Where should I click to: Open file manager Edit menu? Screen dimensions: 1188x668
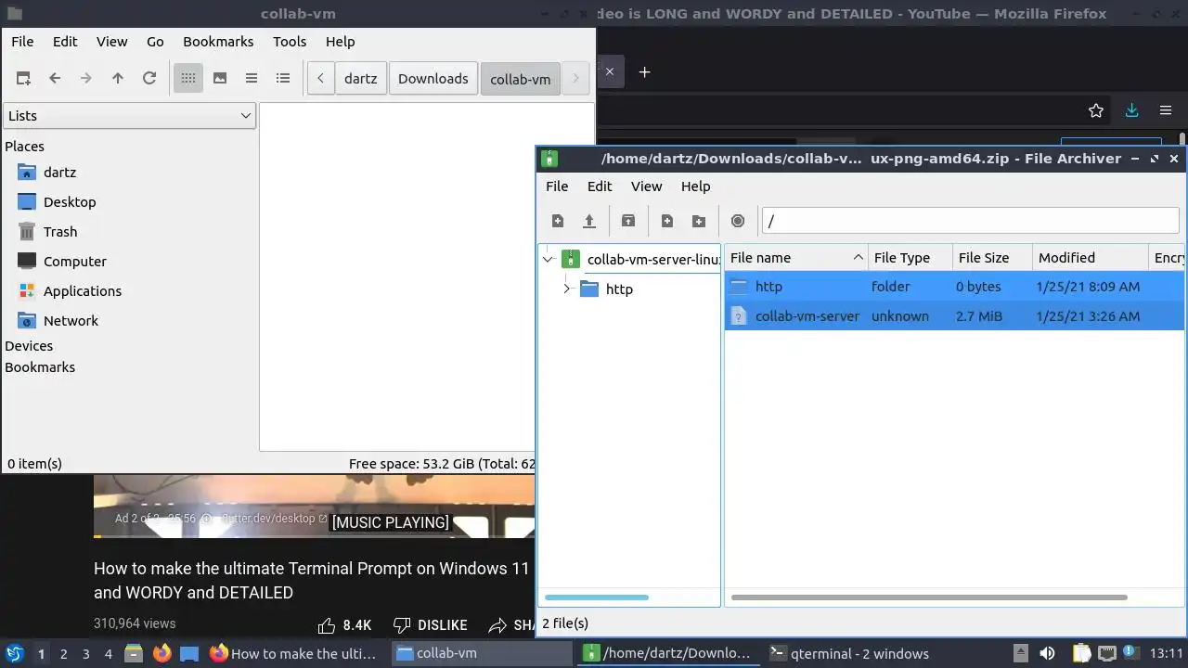click(x=65, y=42)
